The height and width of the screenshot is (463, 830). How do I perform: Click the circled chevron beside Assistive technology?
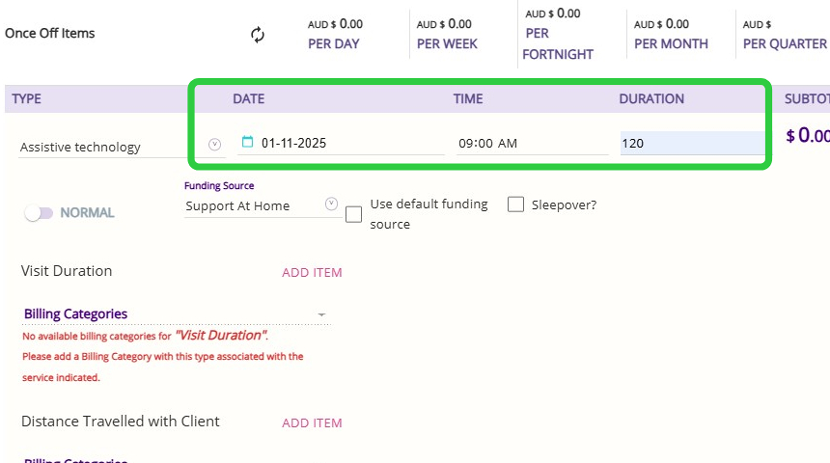[x=215, y=145]
